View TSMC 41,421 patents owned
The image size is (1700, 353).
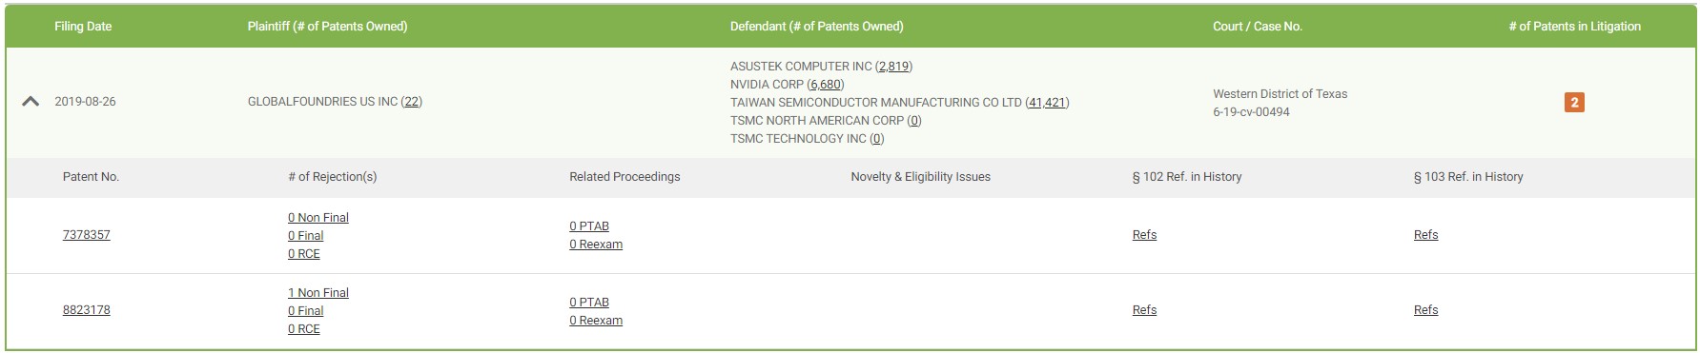(1047, 103)
